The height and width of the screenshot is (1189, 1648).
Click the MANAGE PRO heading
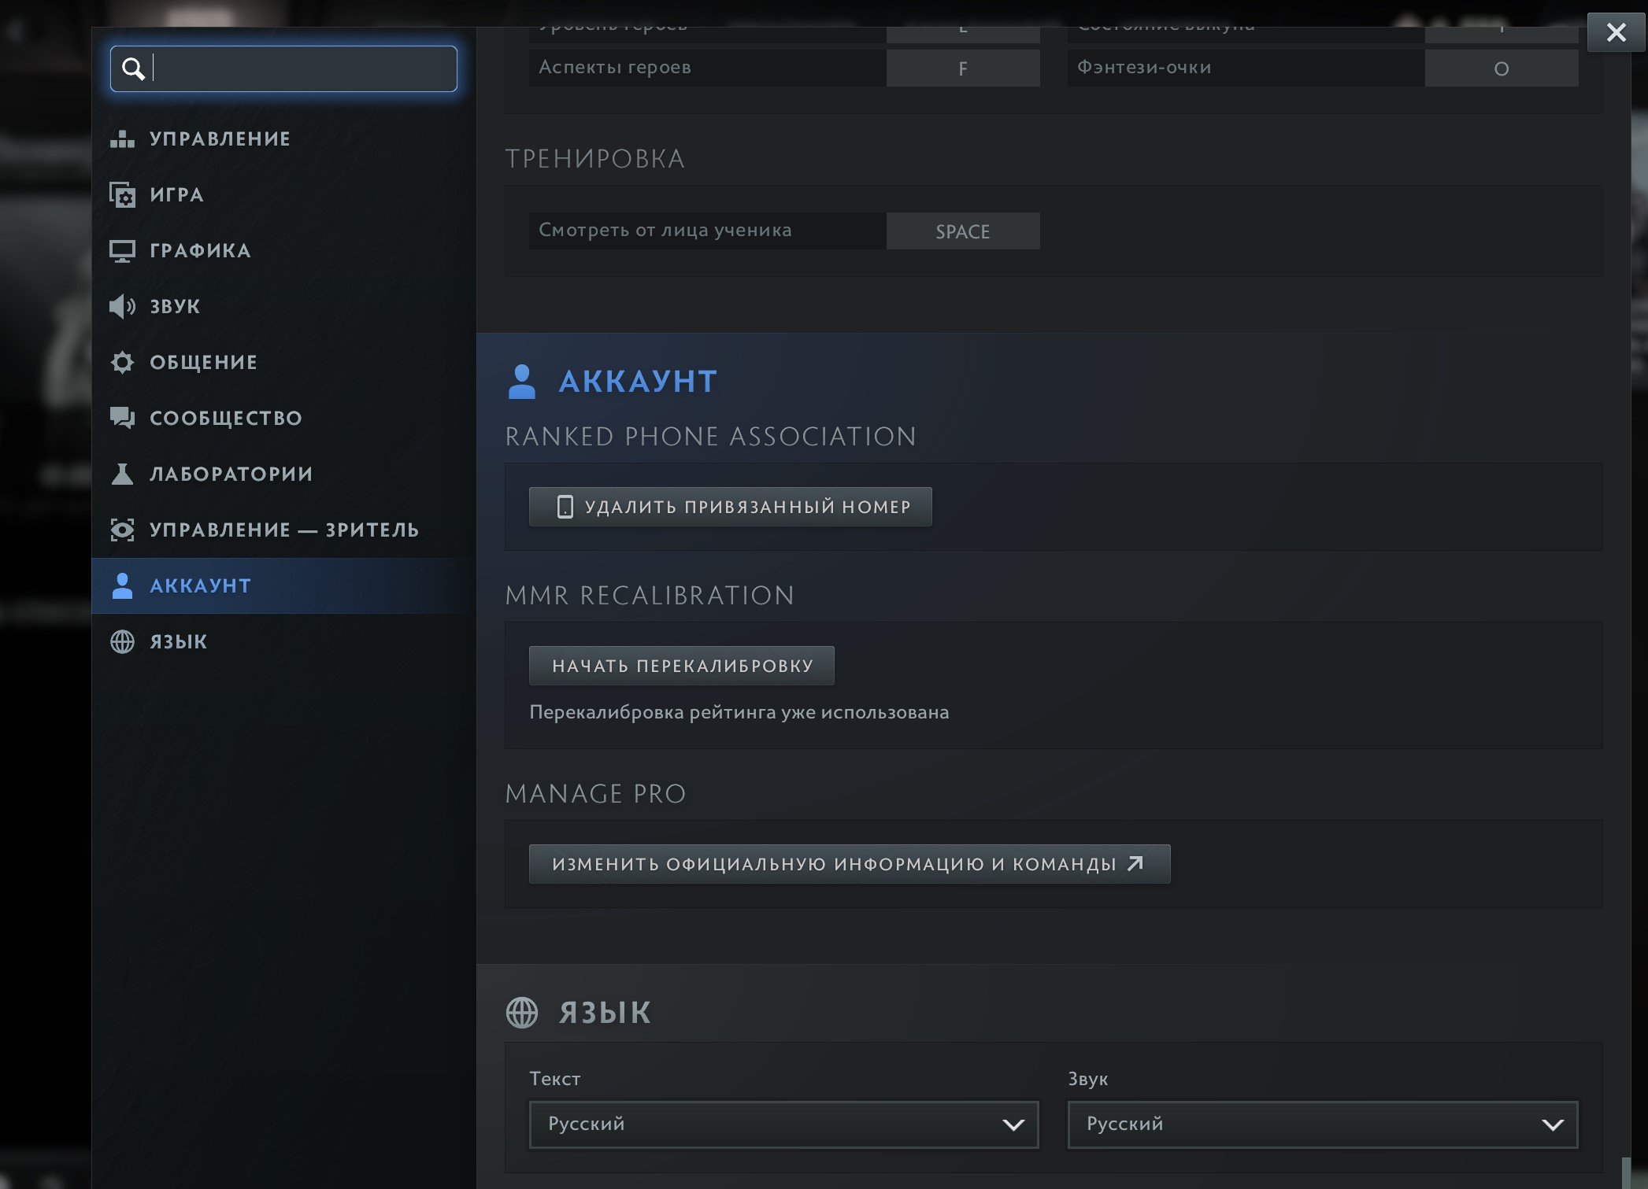pyautogui.click(x=595, y=794)
